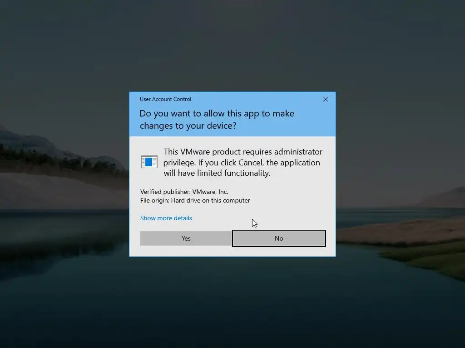Click the VMware product requires administrator privilege message
Screen dimensions: 465x348
(243, 162)
